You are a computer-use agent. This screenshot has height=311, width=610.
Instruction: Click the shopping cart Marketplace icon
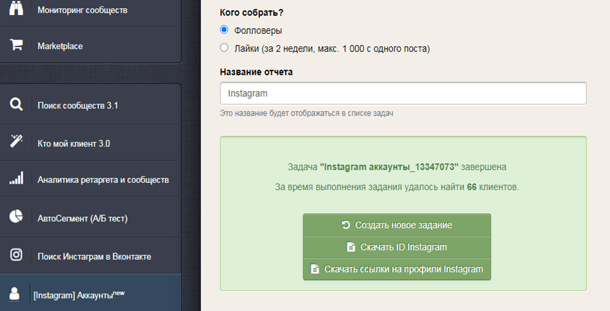point(16,45)
